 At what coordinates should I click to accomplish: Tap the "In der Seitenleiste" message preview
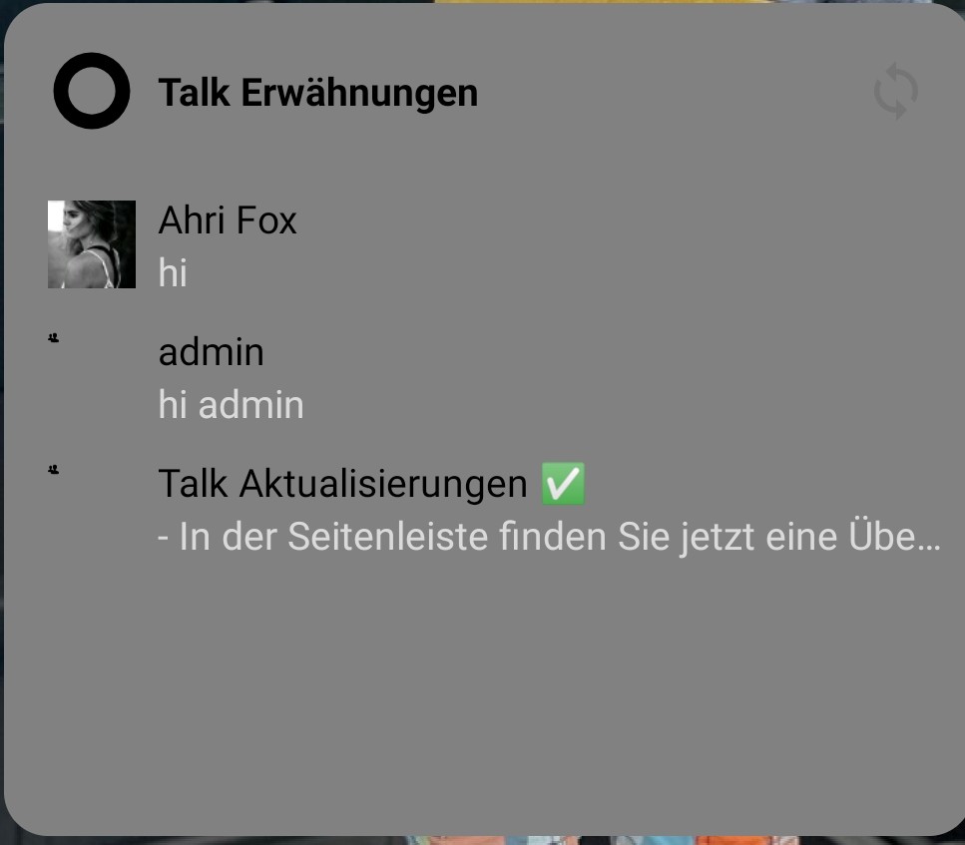549,537
